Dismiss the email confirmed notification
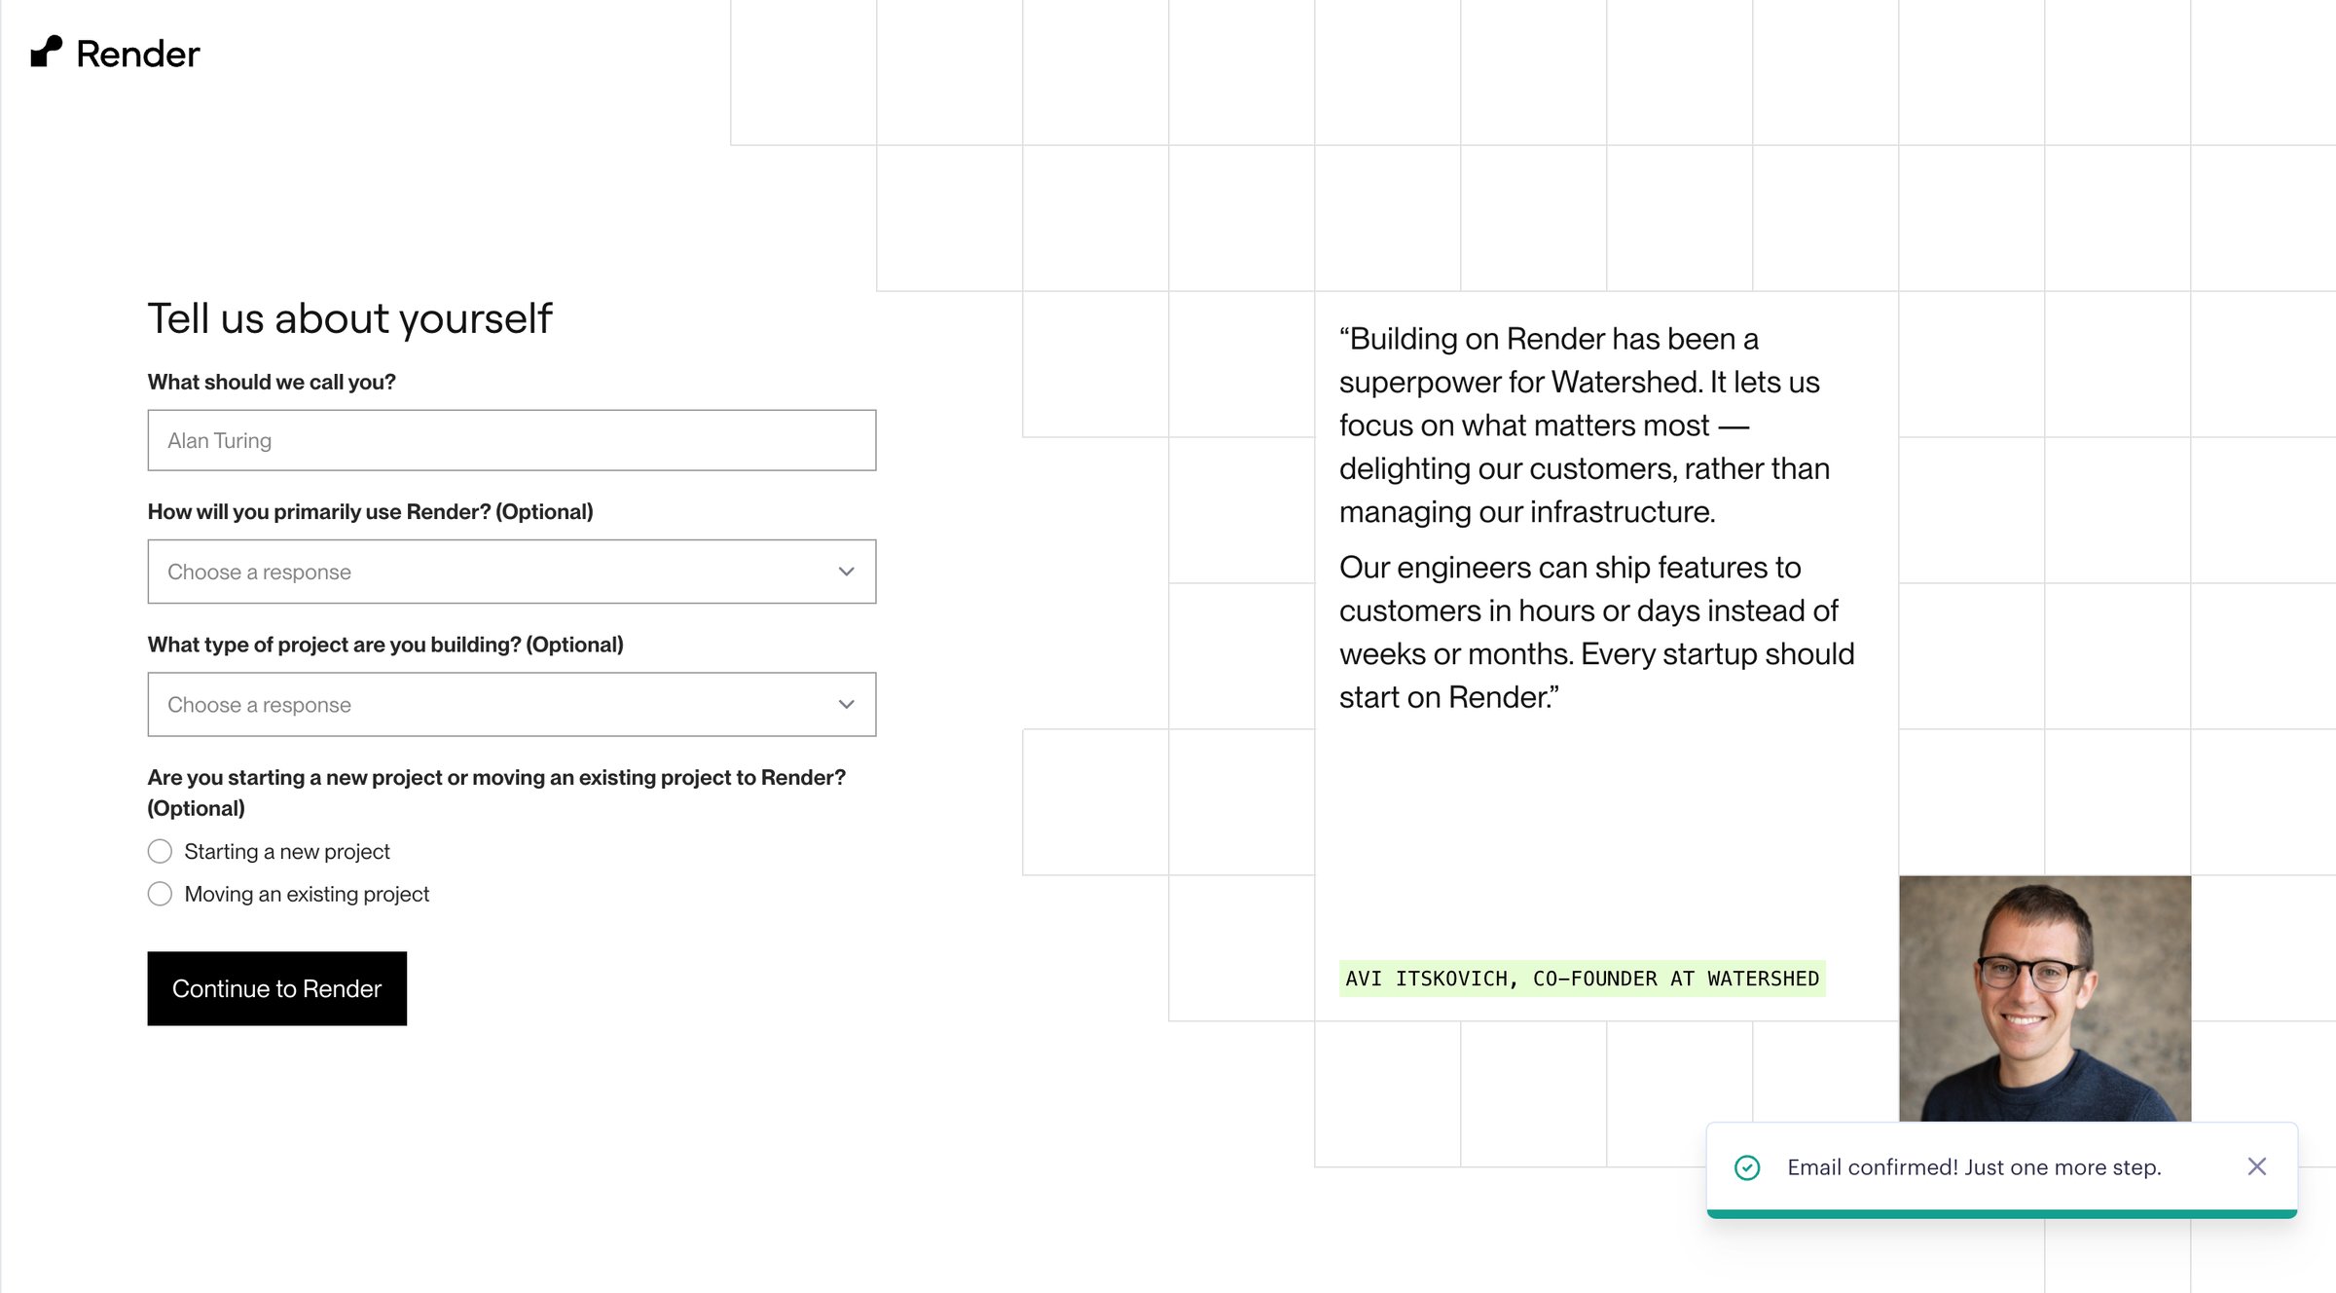This screenshot has height=1293, width=2336. pos(2257,1166)
